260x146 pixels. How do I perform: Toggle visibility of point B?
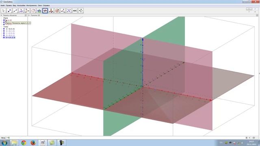click(4, 31)
